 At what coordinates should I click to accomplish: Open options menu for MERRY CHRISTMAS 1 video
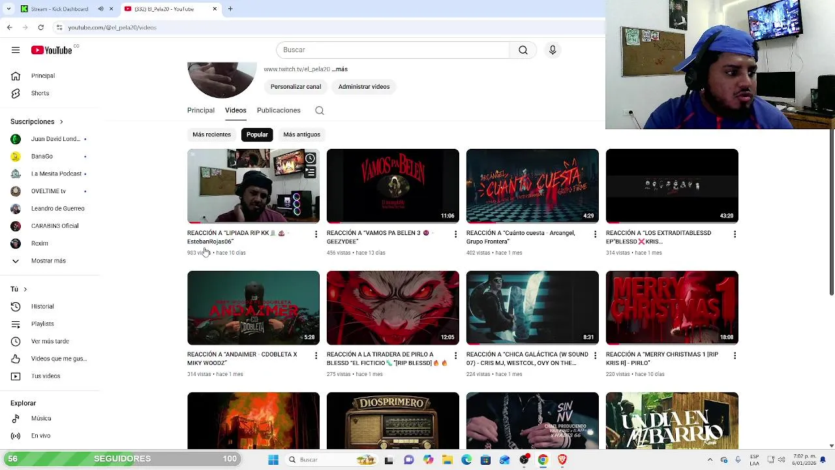735,356
